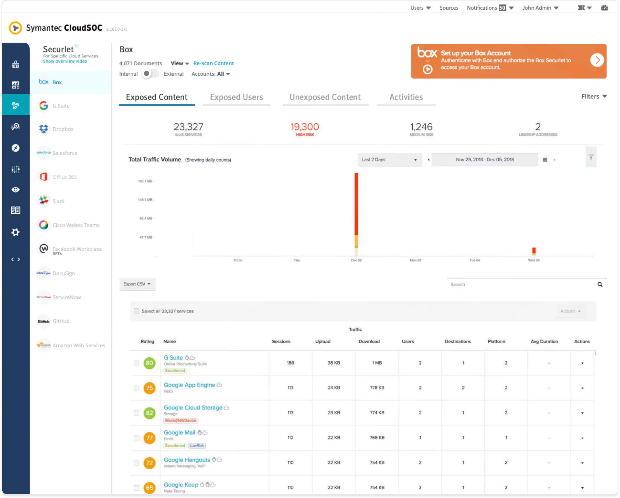Check the Google App Engine row checkbox
The width and height of the screenshot is (620, 498).
137,388
